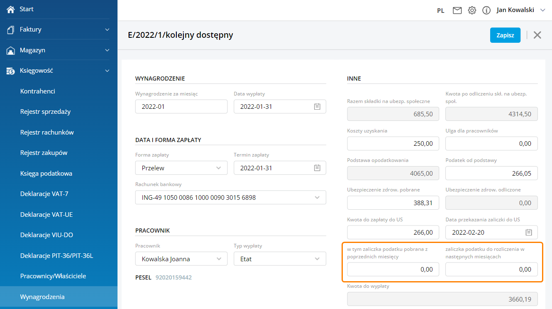This screenshot has height=309, width=552.
Task: Open calendar picker for Termin zapłaty
Action: [317, 168]
